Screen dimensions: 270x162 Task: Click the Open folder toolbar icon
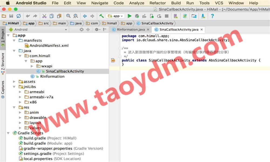[4, 16]
